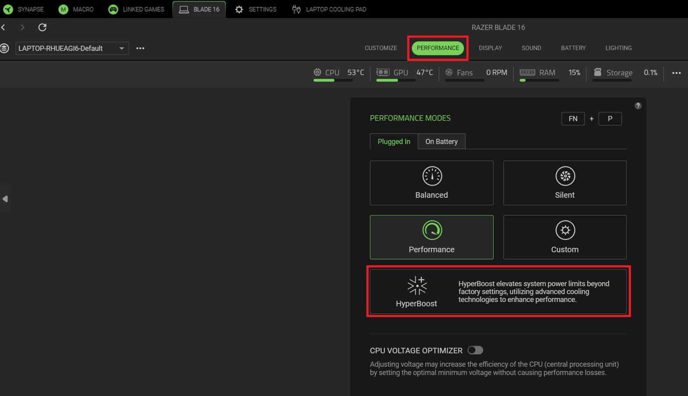Screen dimensions: 688x396
Task: Switch to the On Battery tab
Action: coord(441,142)
